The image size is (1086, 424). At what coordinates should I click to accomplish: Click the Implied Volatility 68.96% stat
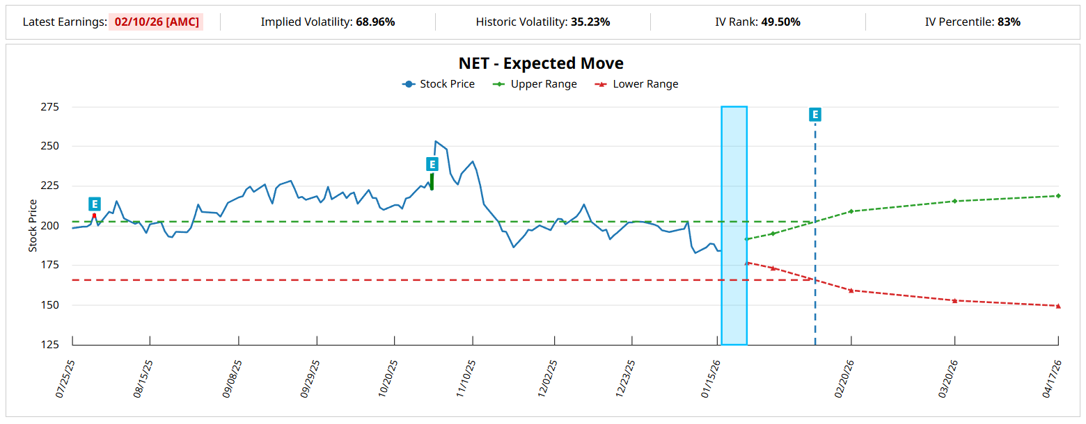(328, 22)
